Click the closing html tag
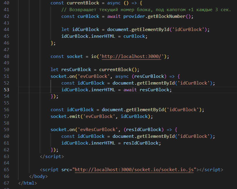The height and width of the screenshot is (189, 237). click(x=27, y=183)
